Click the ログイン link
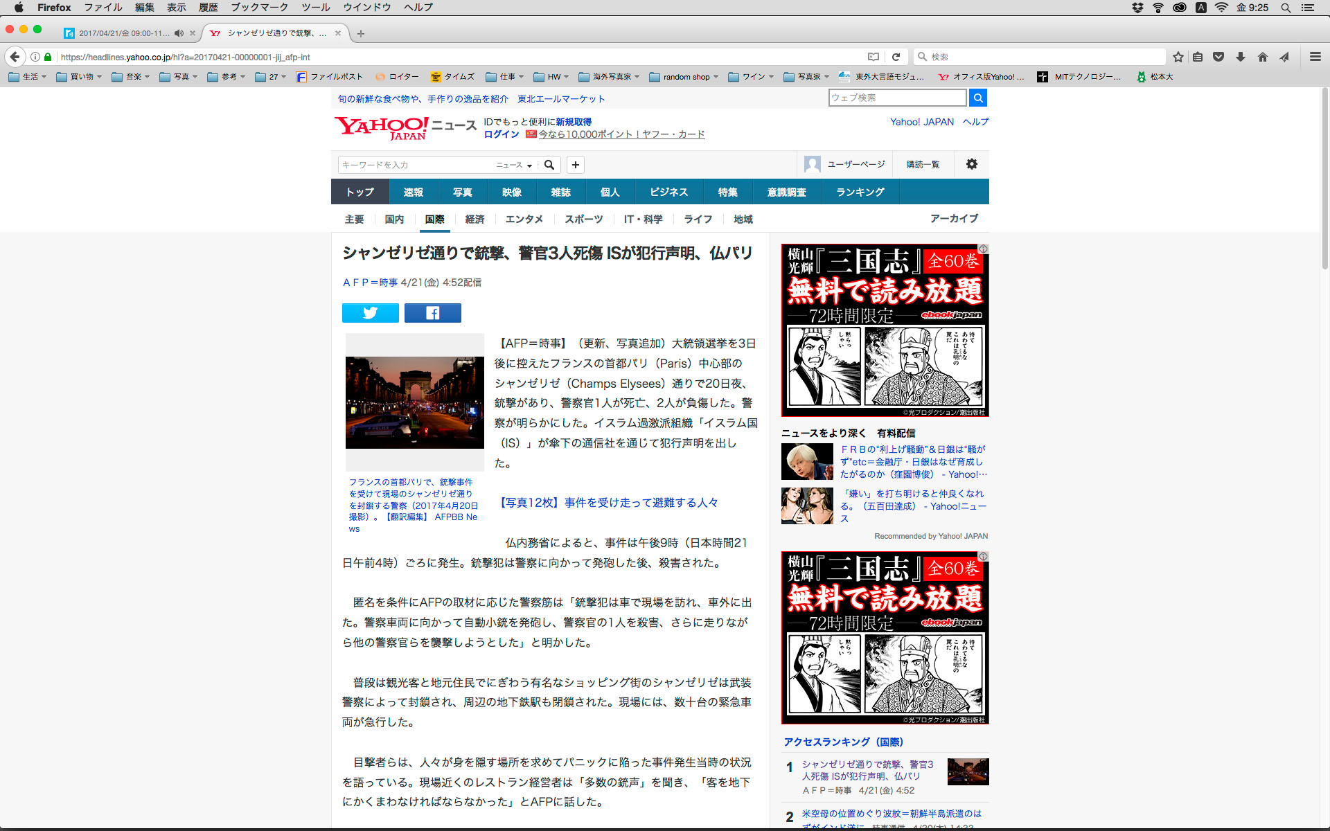This screenshot has width=1330, height=831. 502,134
